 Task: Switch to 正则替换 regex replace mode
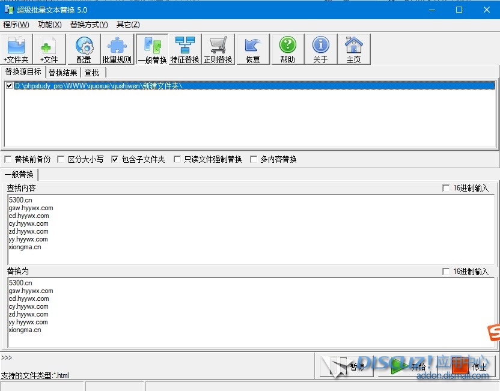[x=218, y=49]
